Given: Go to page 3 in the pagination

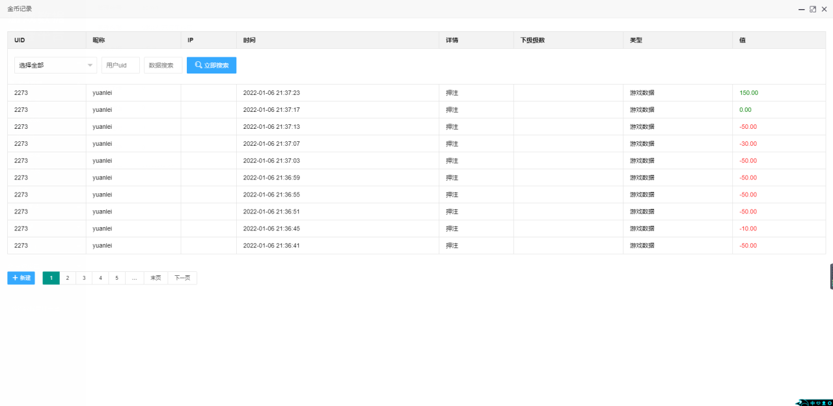Looking at the screenshot, I should (x=84, y=278).
